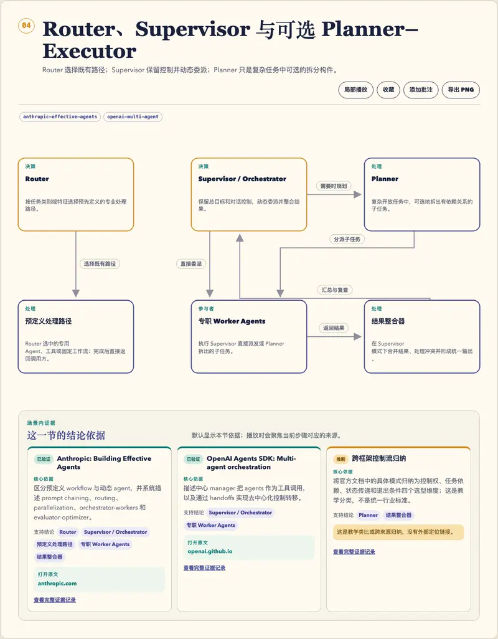Click the 结果整合器 chip in 跨框架控制流归纳 card
This screenshot has height=639, width=498.
pos(398,515)
